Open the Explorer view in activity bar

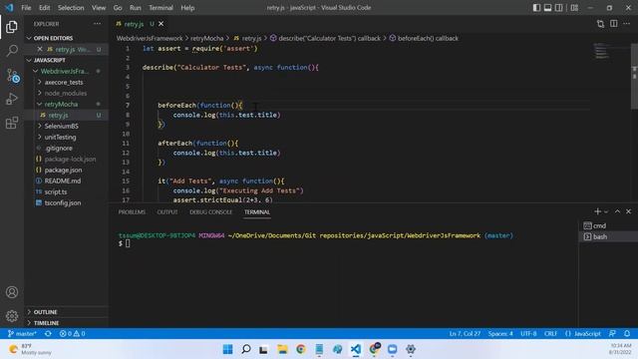coord(12,27)
